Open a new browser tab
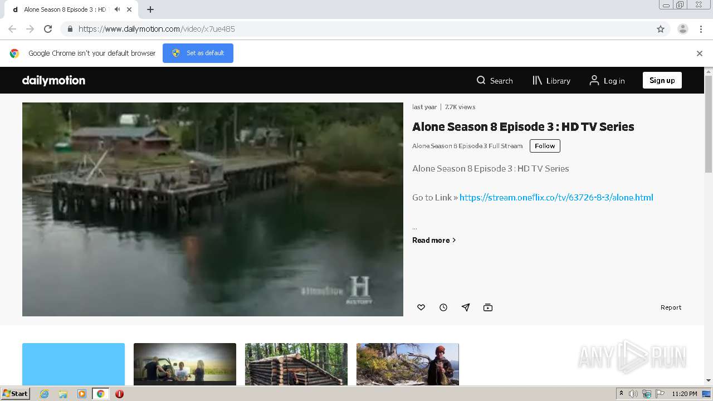Screen dimensions: 713x401 pos(150,9)
